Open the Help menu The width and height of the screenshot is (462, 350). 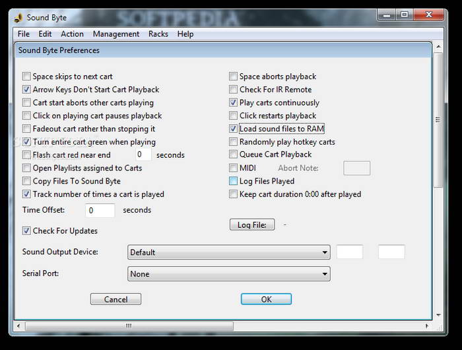click(185, 34)
